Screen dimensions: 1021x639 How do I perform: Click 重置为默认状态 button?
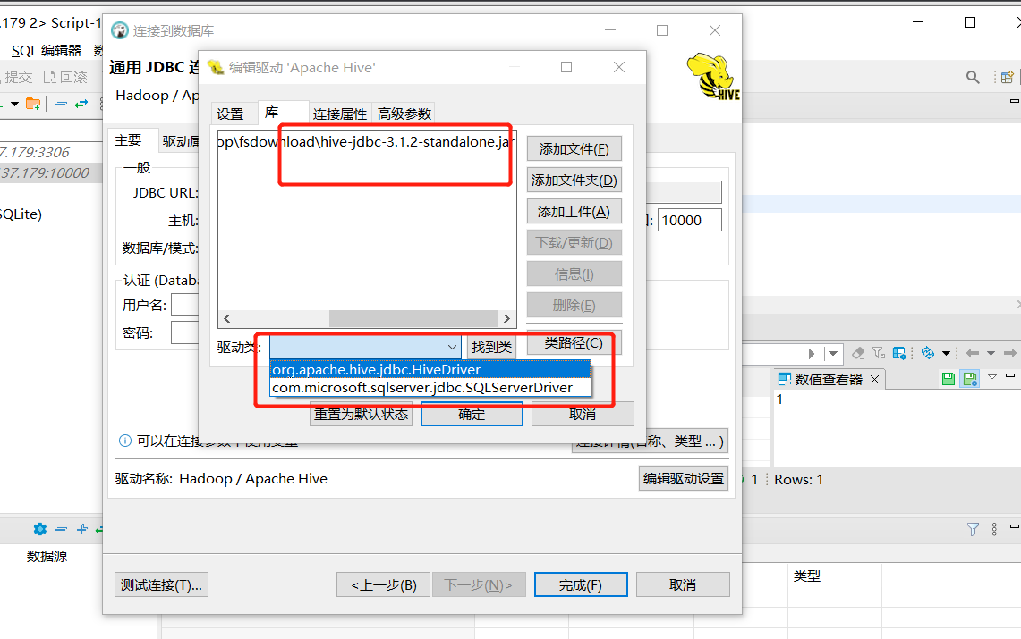[362, 414]
